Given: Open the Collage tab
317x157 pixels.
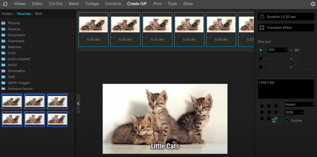Looking at the screenshot, I should tap(92, 4).
